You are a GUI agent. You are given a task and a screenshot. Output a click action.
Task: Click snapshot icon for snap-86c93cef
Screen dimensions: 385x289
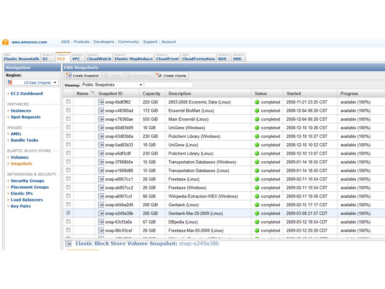101,230
